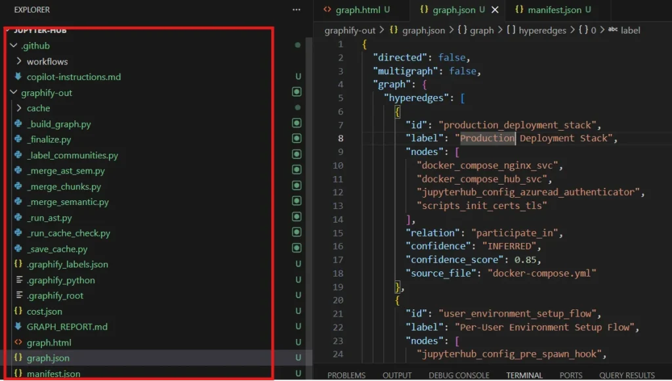Open graph.html in the explorer tree
The image size is (672, 381).
coord(49,343)
